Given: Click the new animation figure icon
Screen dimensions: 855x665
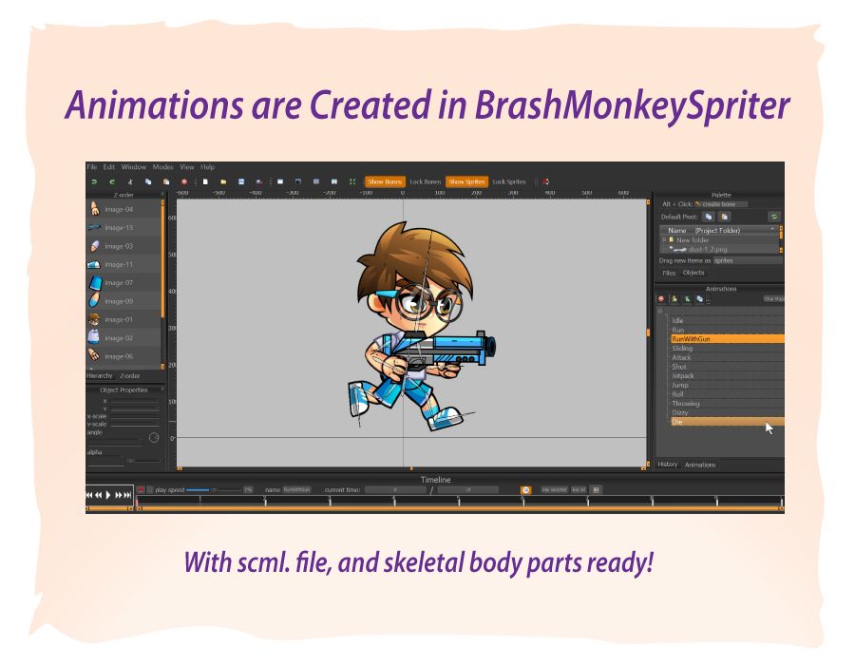Looking at the screenshot, I should tap(674, 299).
